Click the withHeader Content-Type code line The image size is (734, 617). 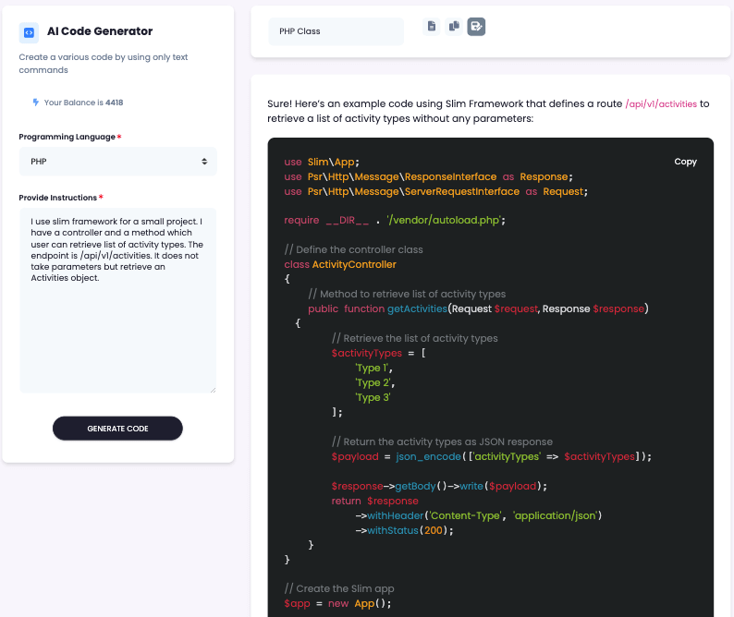[x=479, y=515]
